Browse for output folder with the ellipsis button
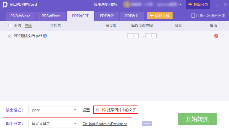The height and width of the screenshot is (134, 229). [x=147, y=124]
